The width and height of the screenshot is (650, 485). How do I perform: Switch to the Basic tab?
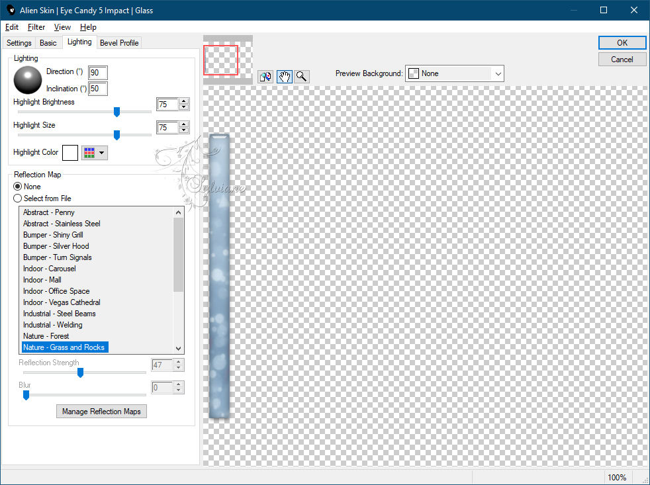[x=48, y=43]
